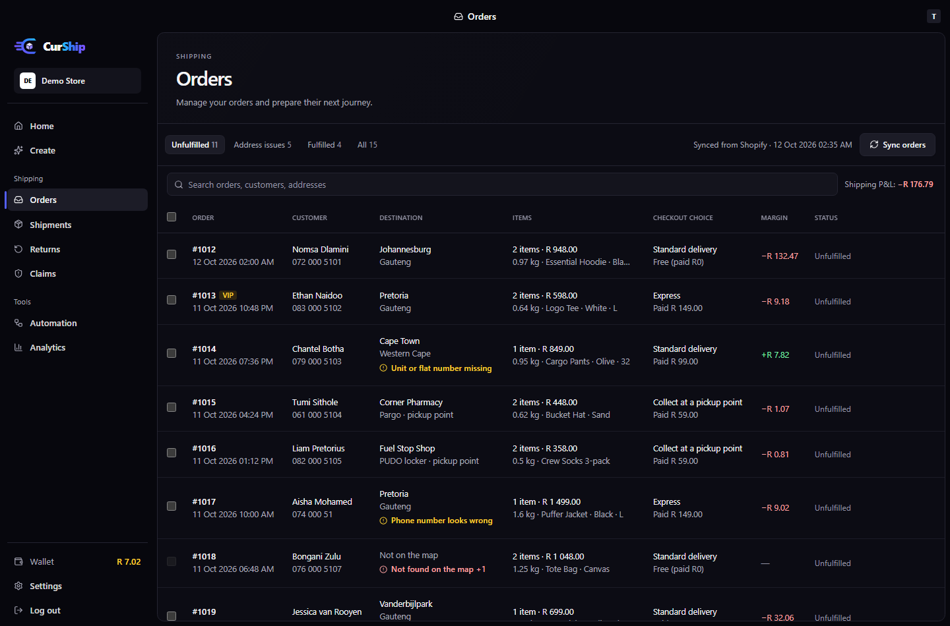Image resolution: width=950 pixels, height=626 pixels.
Task: Click Log out
Action: point(77,610)
